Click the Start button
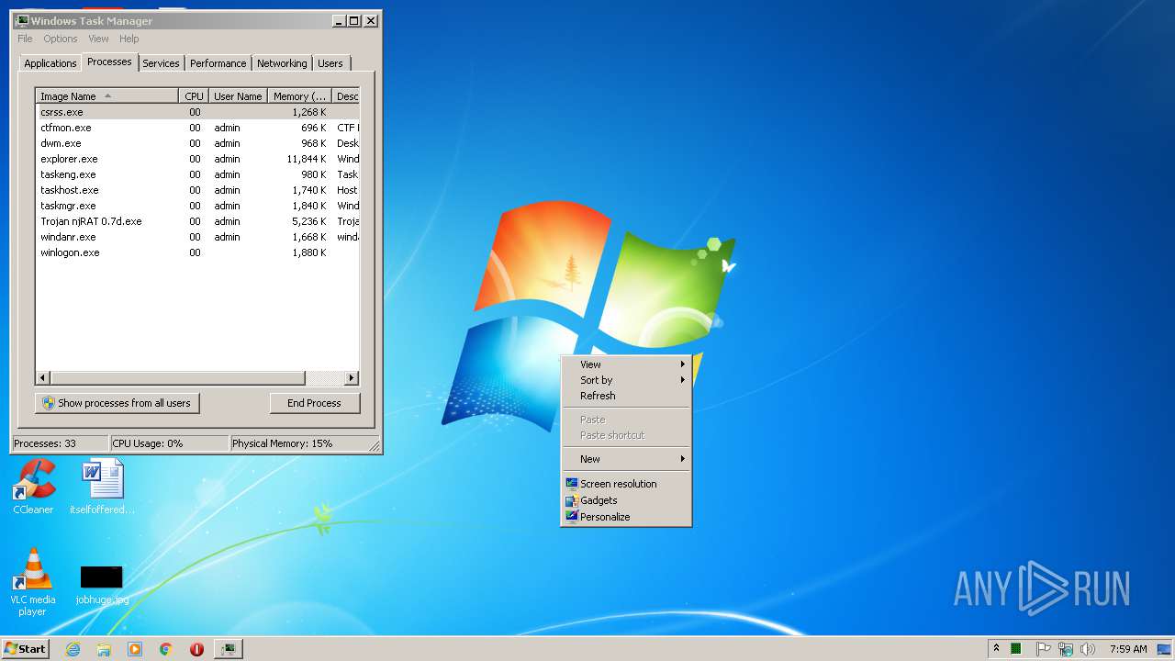 [26, 649]
